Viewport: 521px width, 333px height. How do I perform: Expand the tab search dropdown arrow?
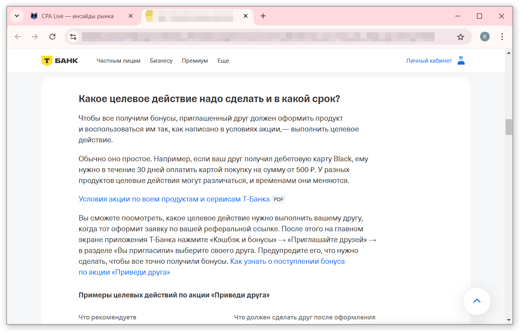17,16
